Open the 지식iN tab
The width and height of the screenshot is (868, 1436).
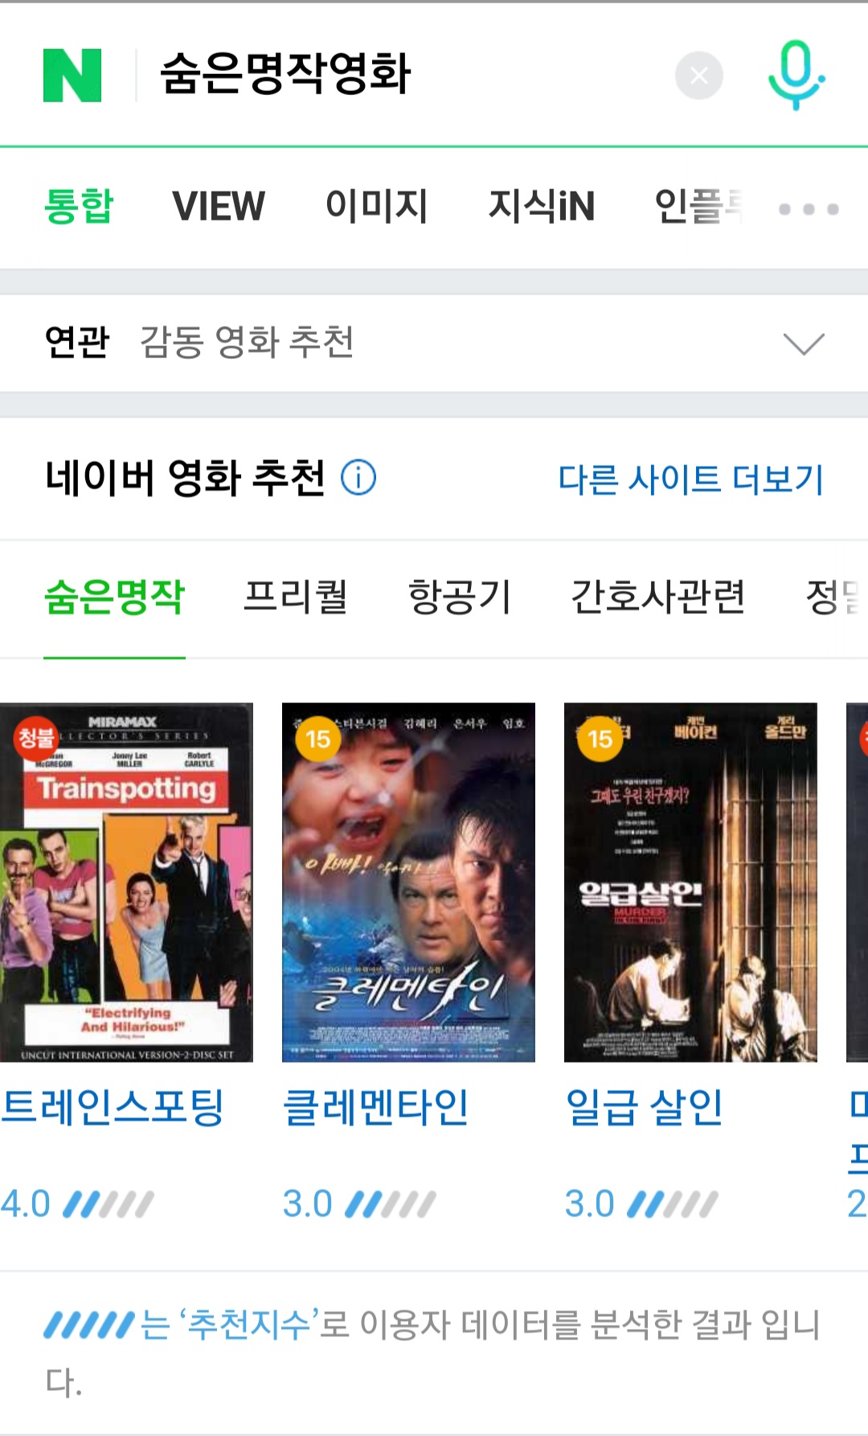pos(542,206)
